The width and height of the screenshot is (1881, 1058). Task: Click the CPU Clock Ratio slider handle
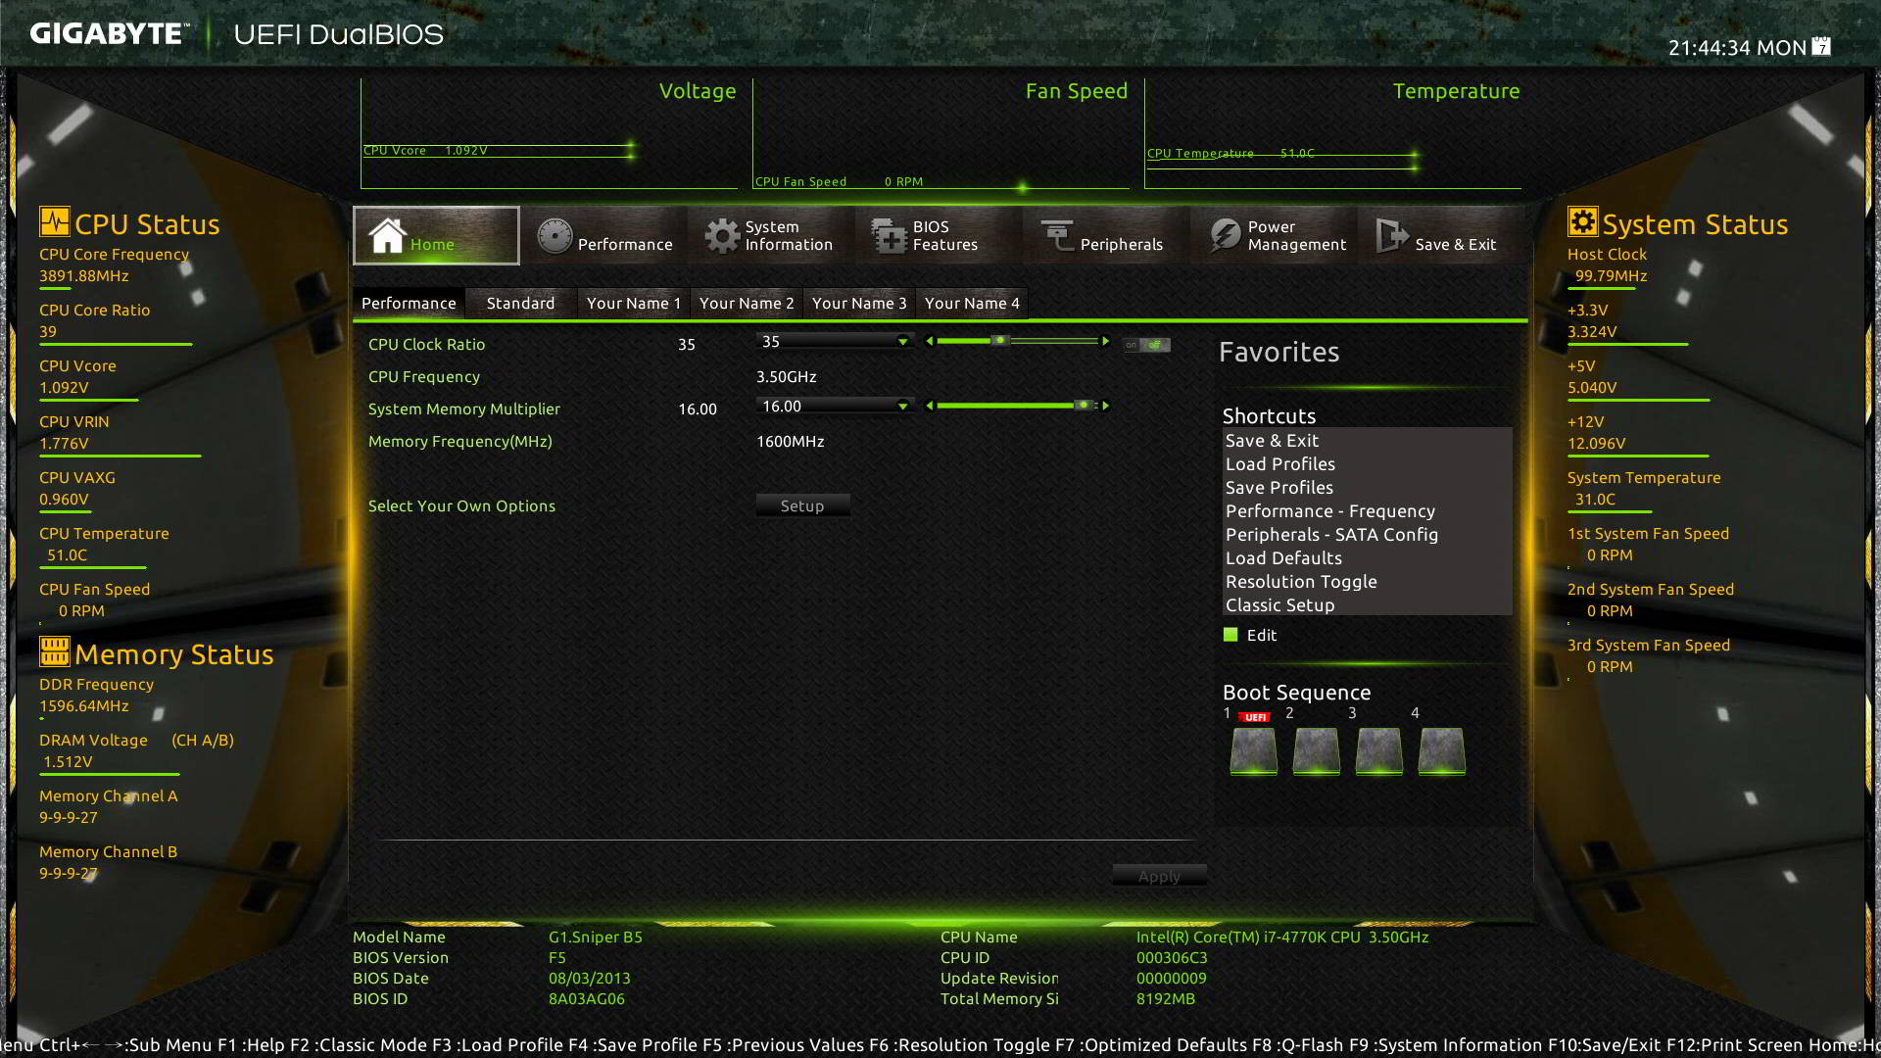point(999,341)
